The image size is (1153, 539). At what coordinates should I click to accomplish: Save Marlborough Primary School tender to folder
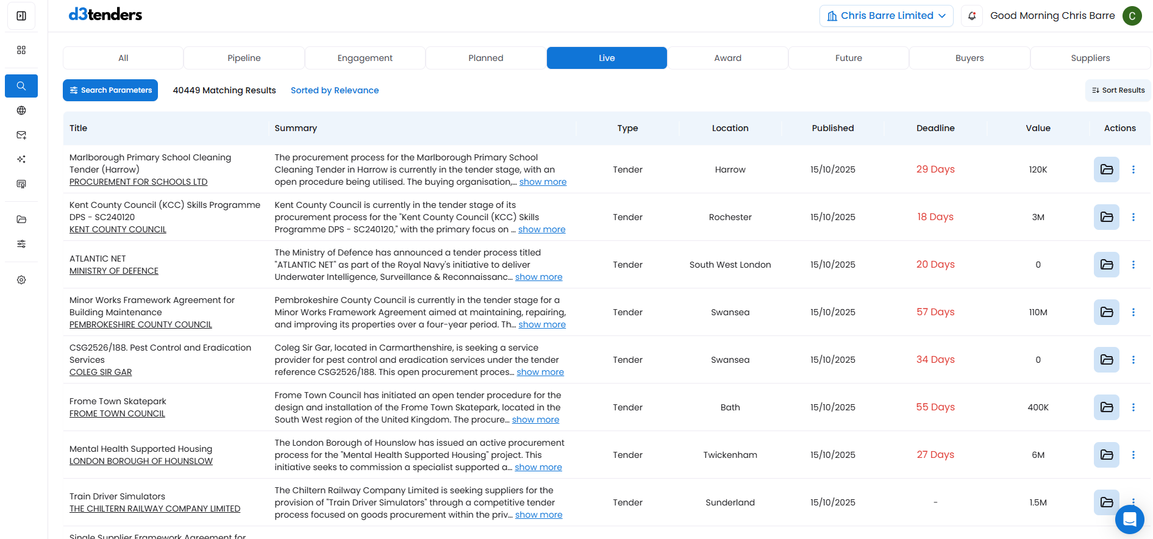click(1106, 170)
